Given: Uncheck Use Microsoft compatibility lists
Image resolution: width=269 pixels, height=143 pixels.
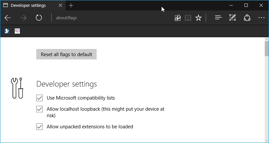Looking at the screenshot, I should pyautogui.click(x=40, y=98).
